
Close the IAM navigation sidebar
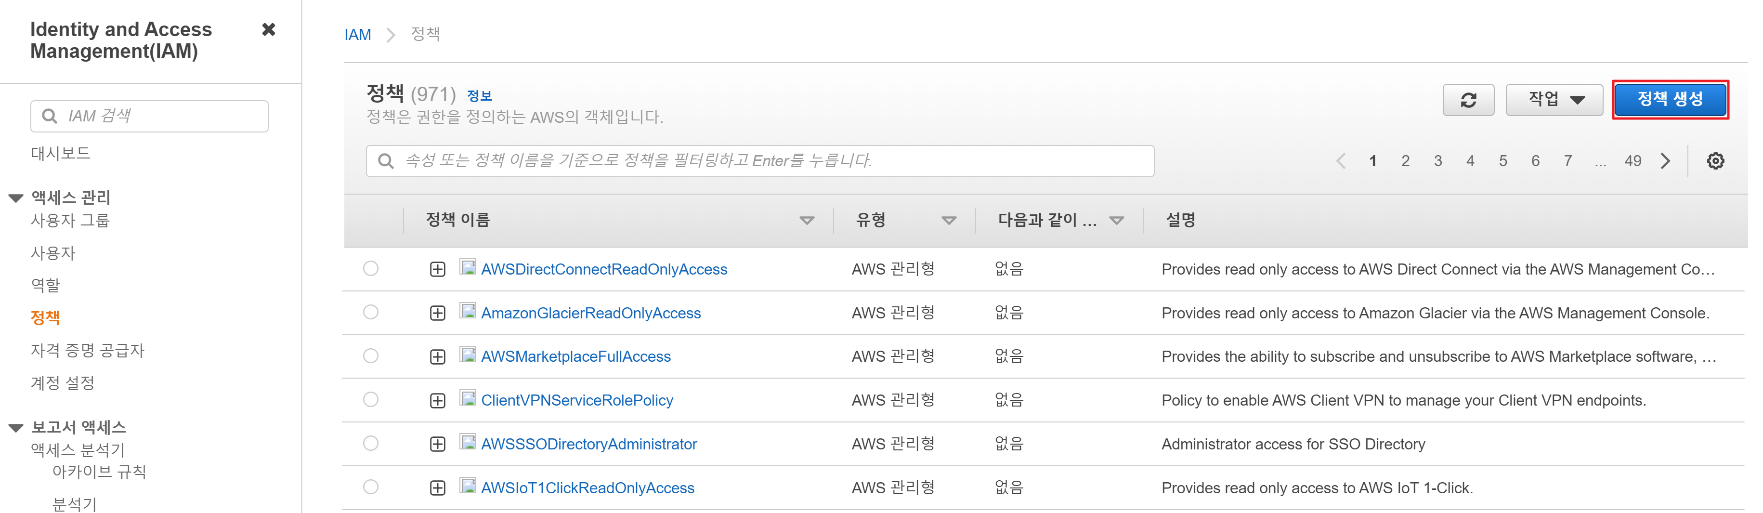click(x=268, y=29)
